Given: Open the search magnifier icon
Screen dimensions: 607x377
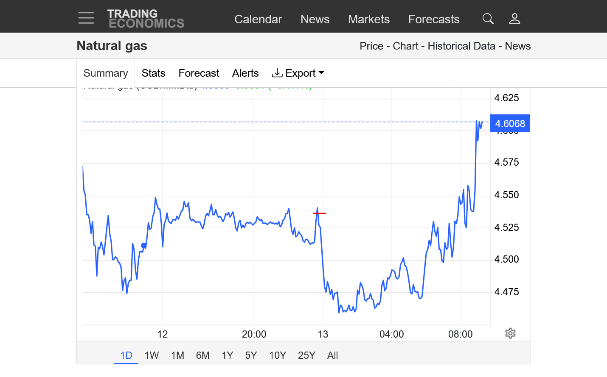Looking at the screenshot, I should tap(488, 19).
